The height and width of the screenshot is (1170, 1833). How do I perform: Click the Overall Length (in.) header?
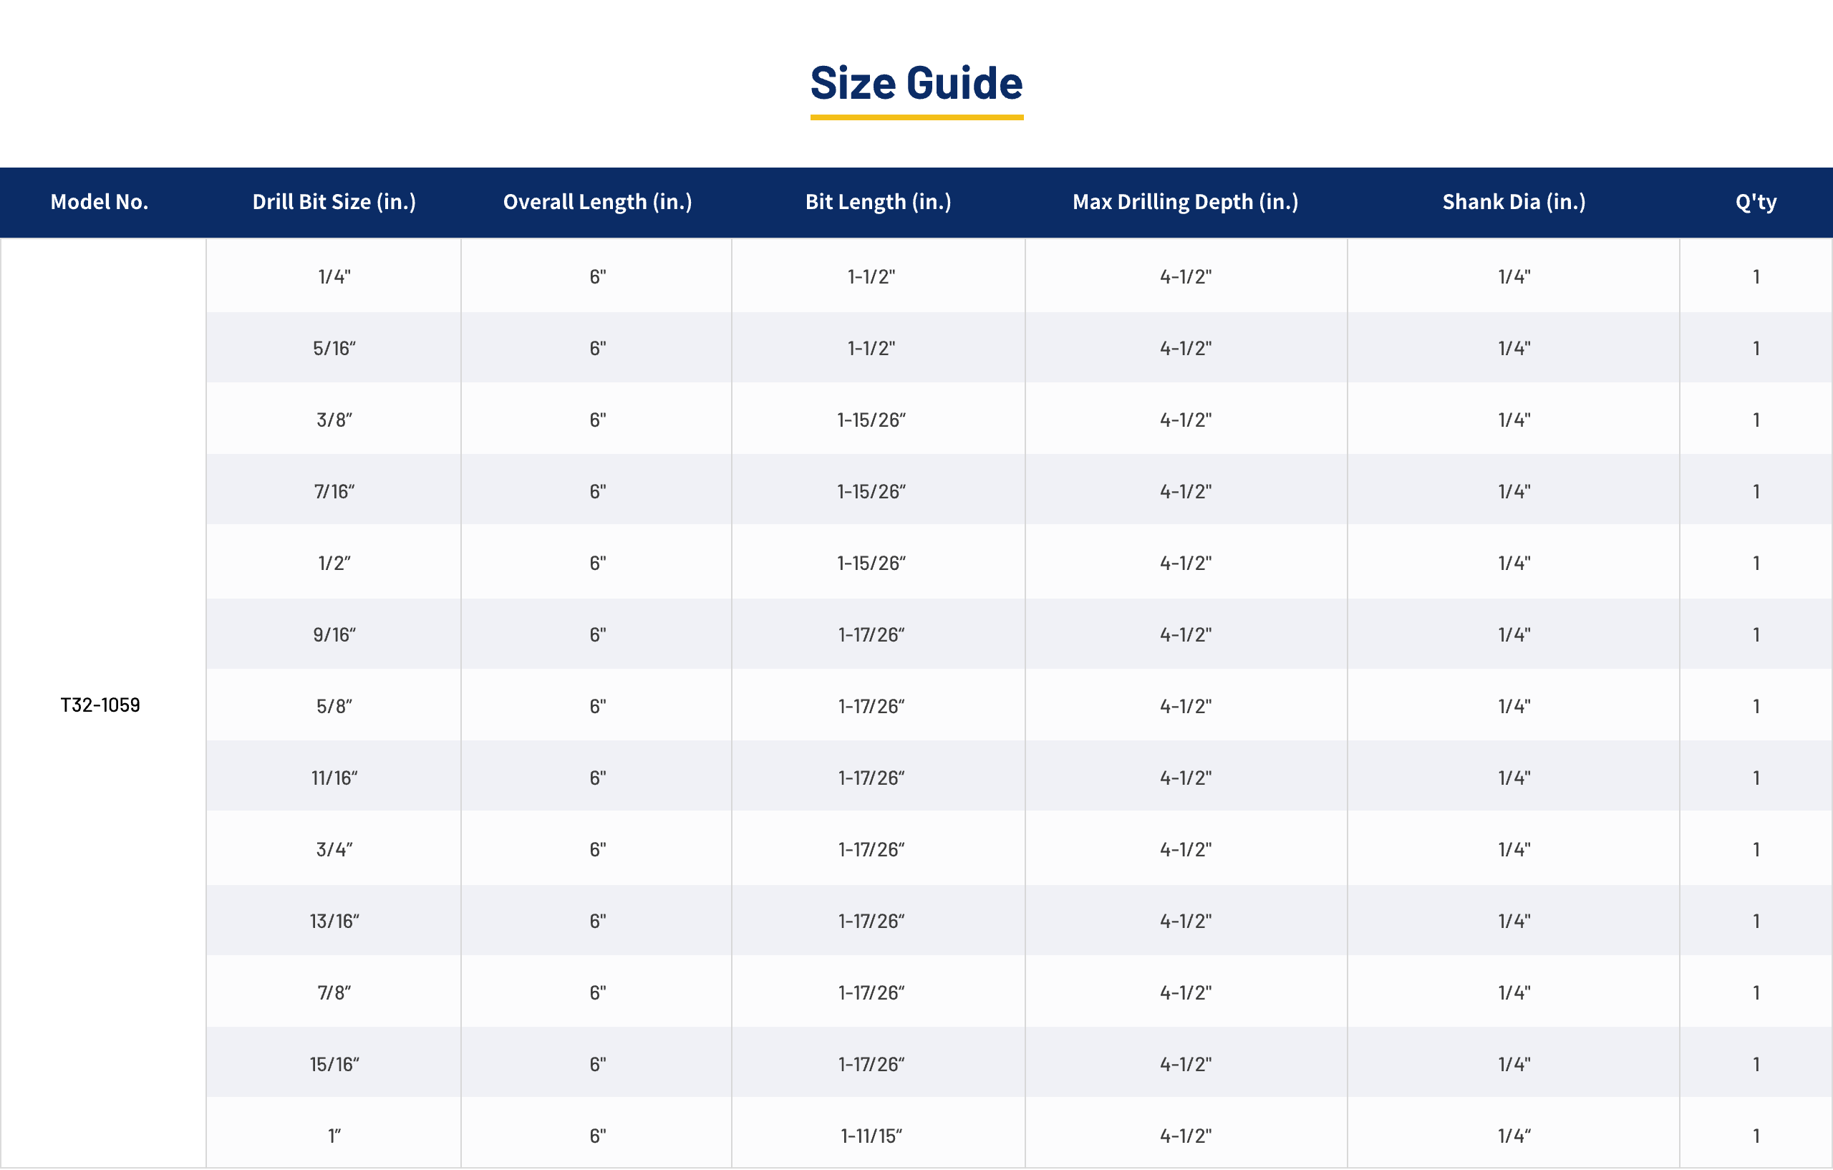click(x=598, y=202)
